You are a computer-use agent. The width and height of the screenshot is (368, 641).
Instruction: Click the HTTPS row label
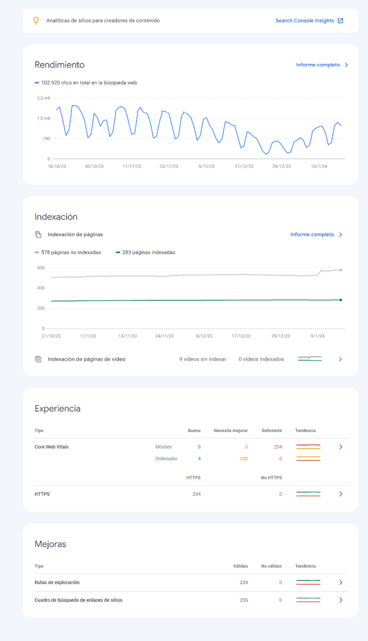[42, 494]
